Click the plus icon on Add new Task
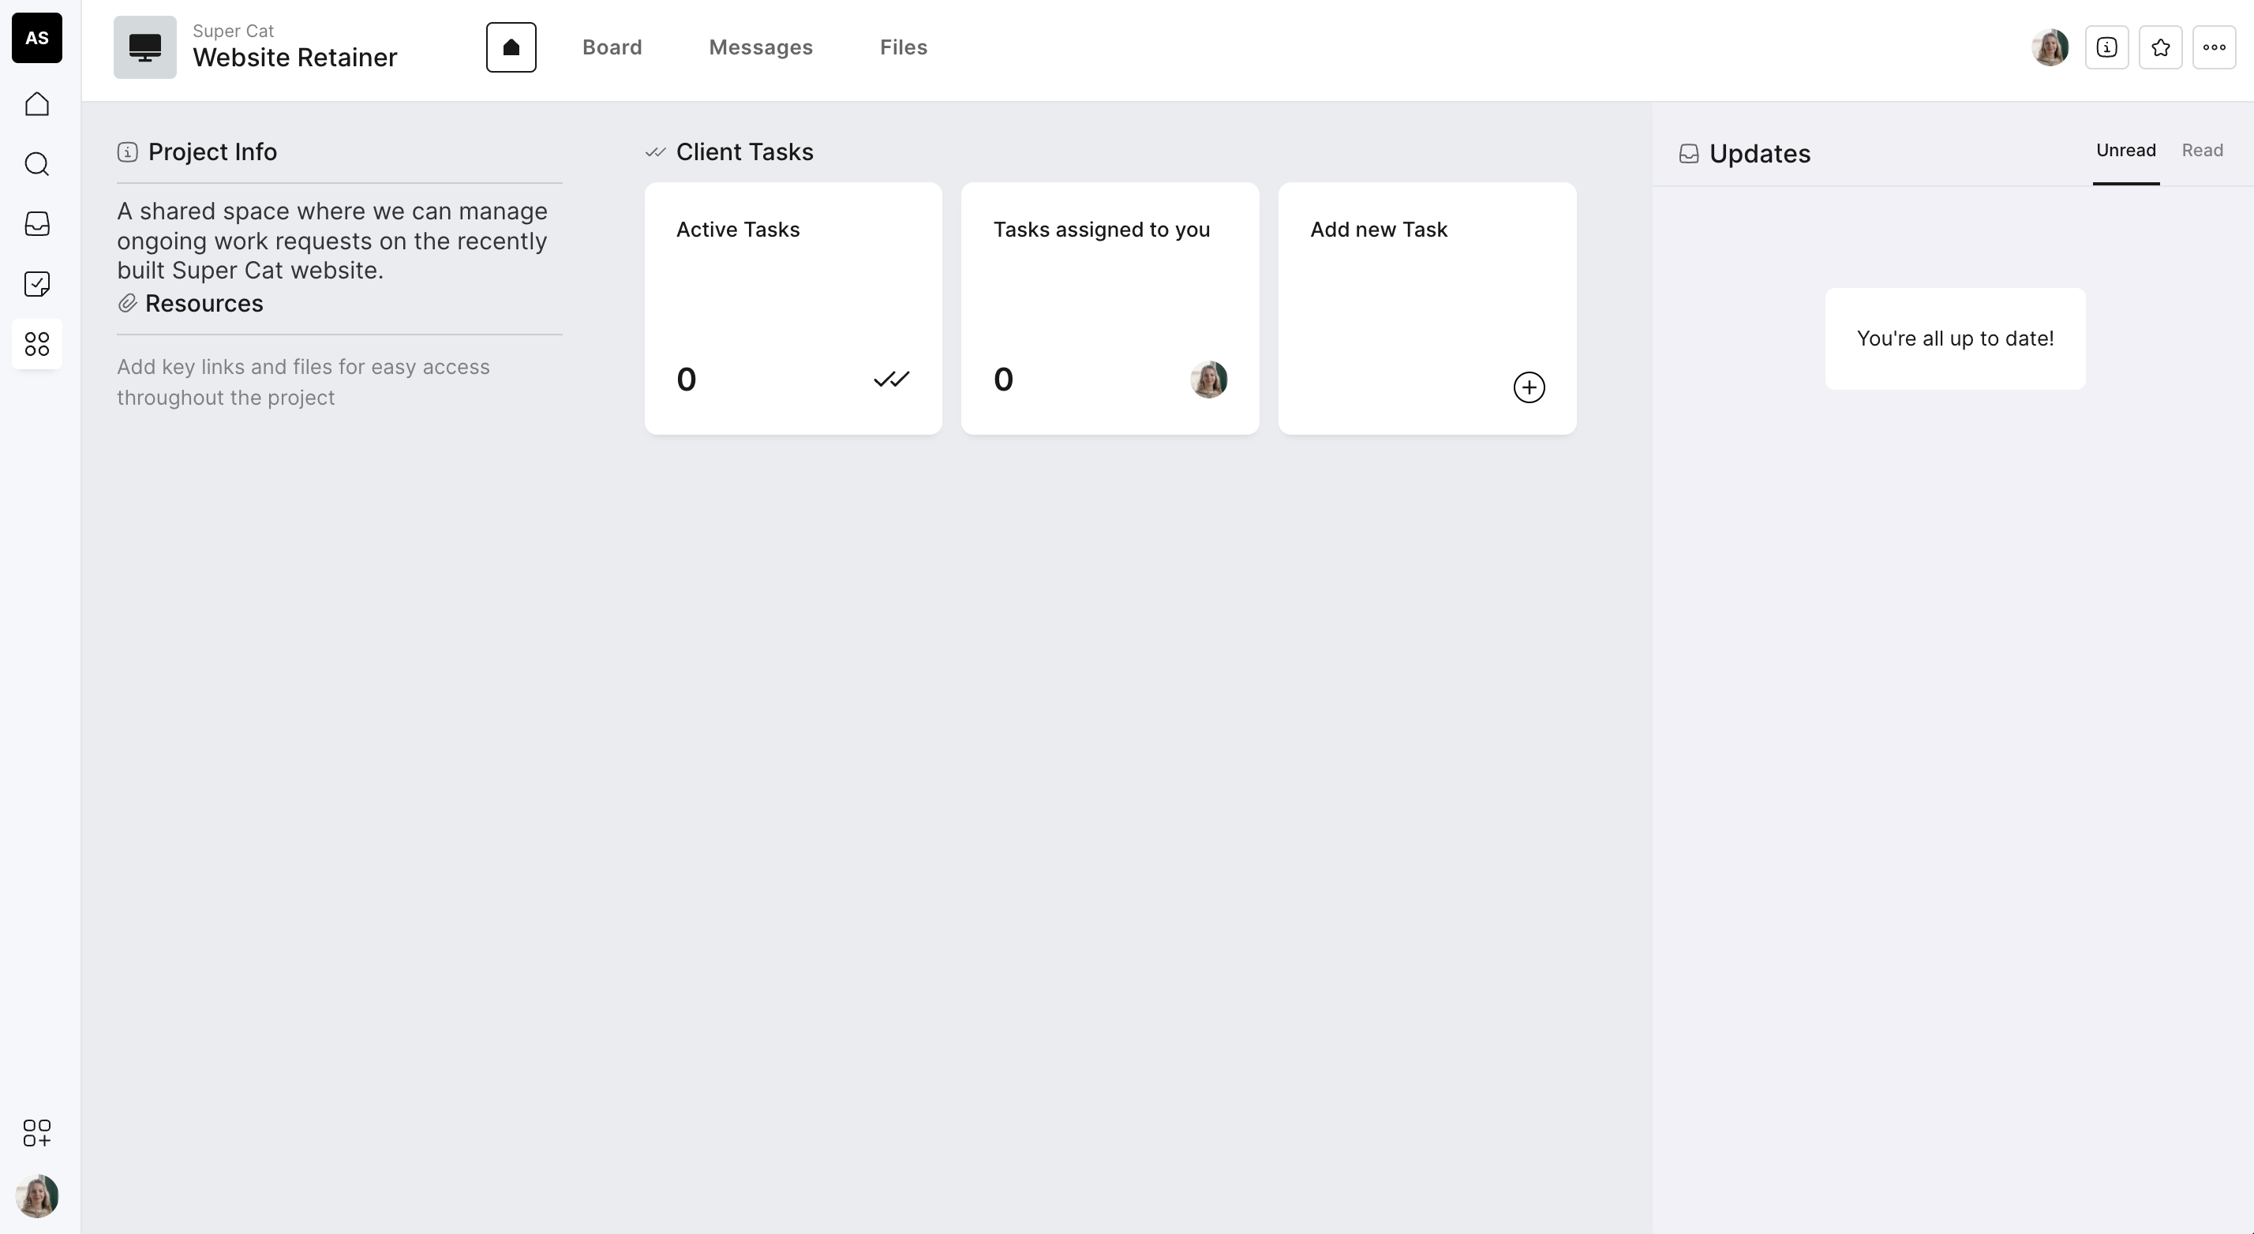 click(1529, 387)
